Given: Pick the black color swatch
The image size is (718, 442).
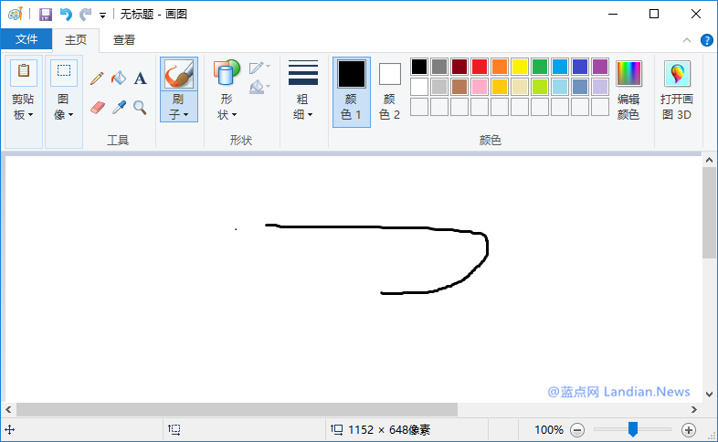Looking at the screenshot, I should (x=419, y=67).
